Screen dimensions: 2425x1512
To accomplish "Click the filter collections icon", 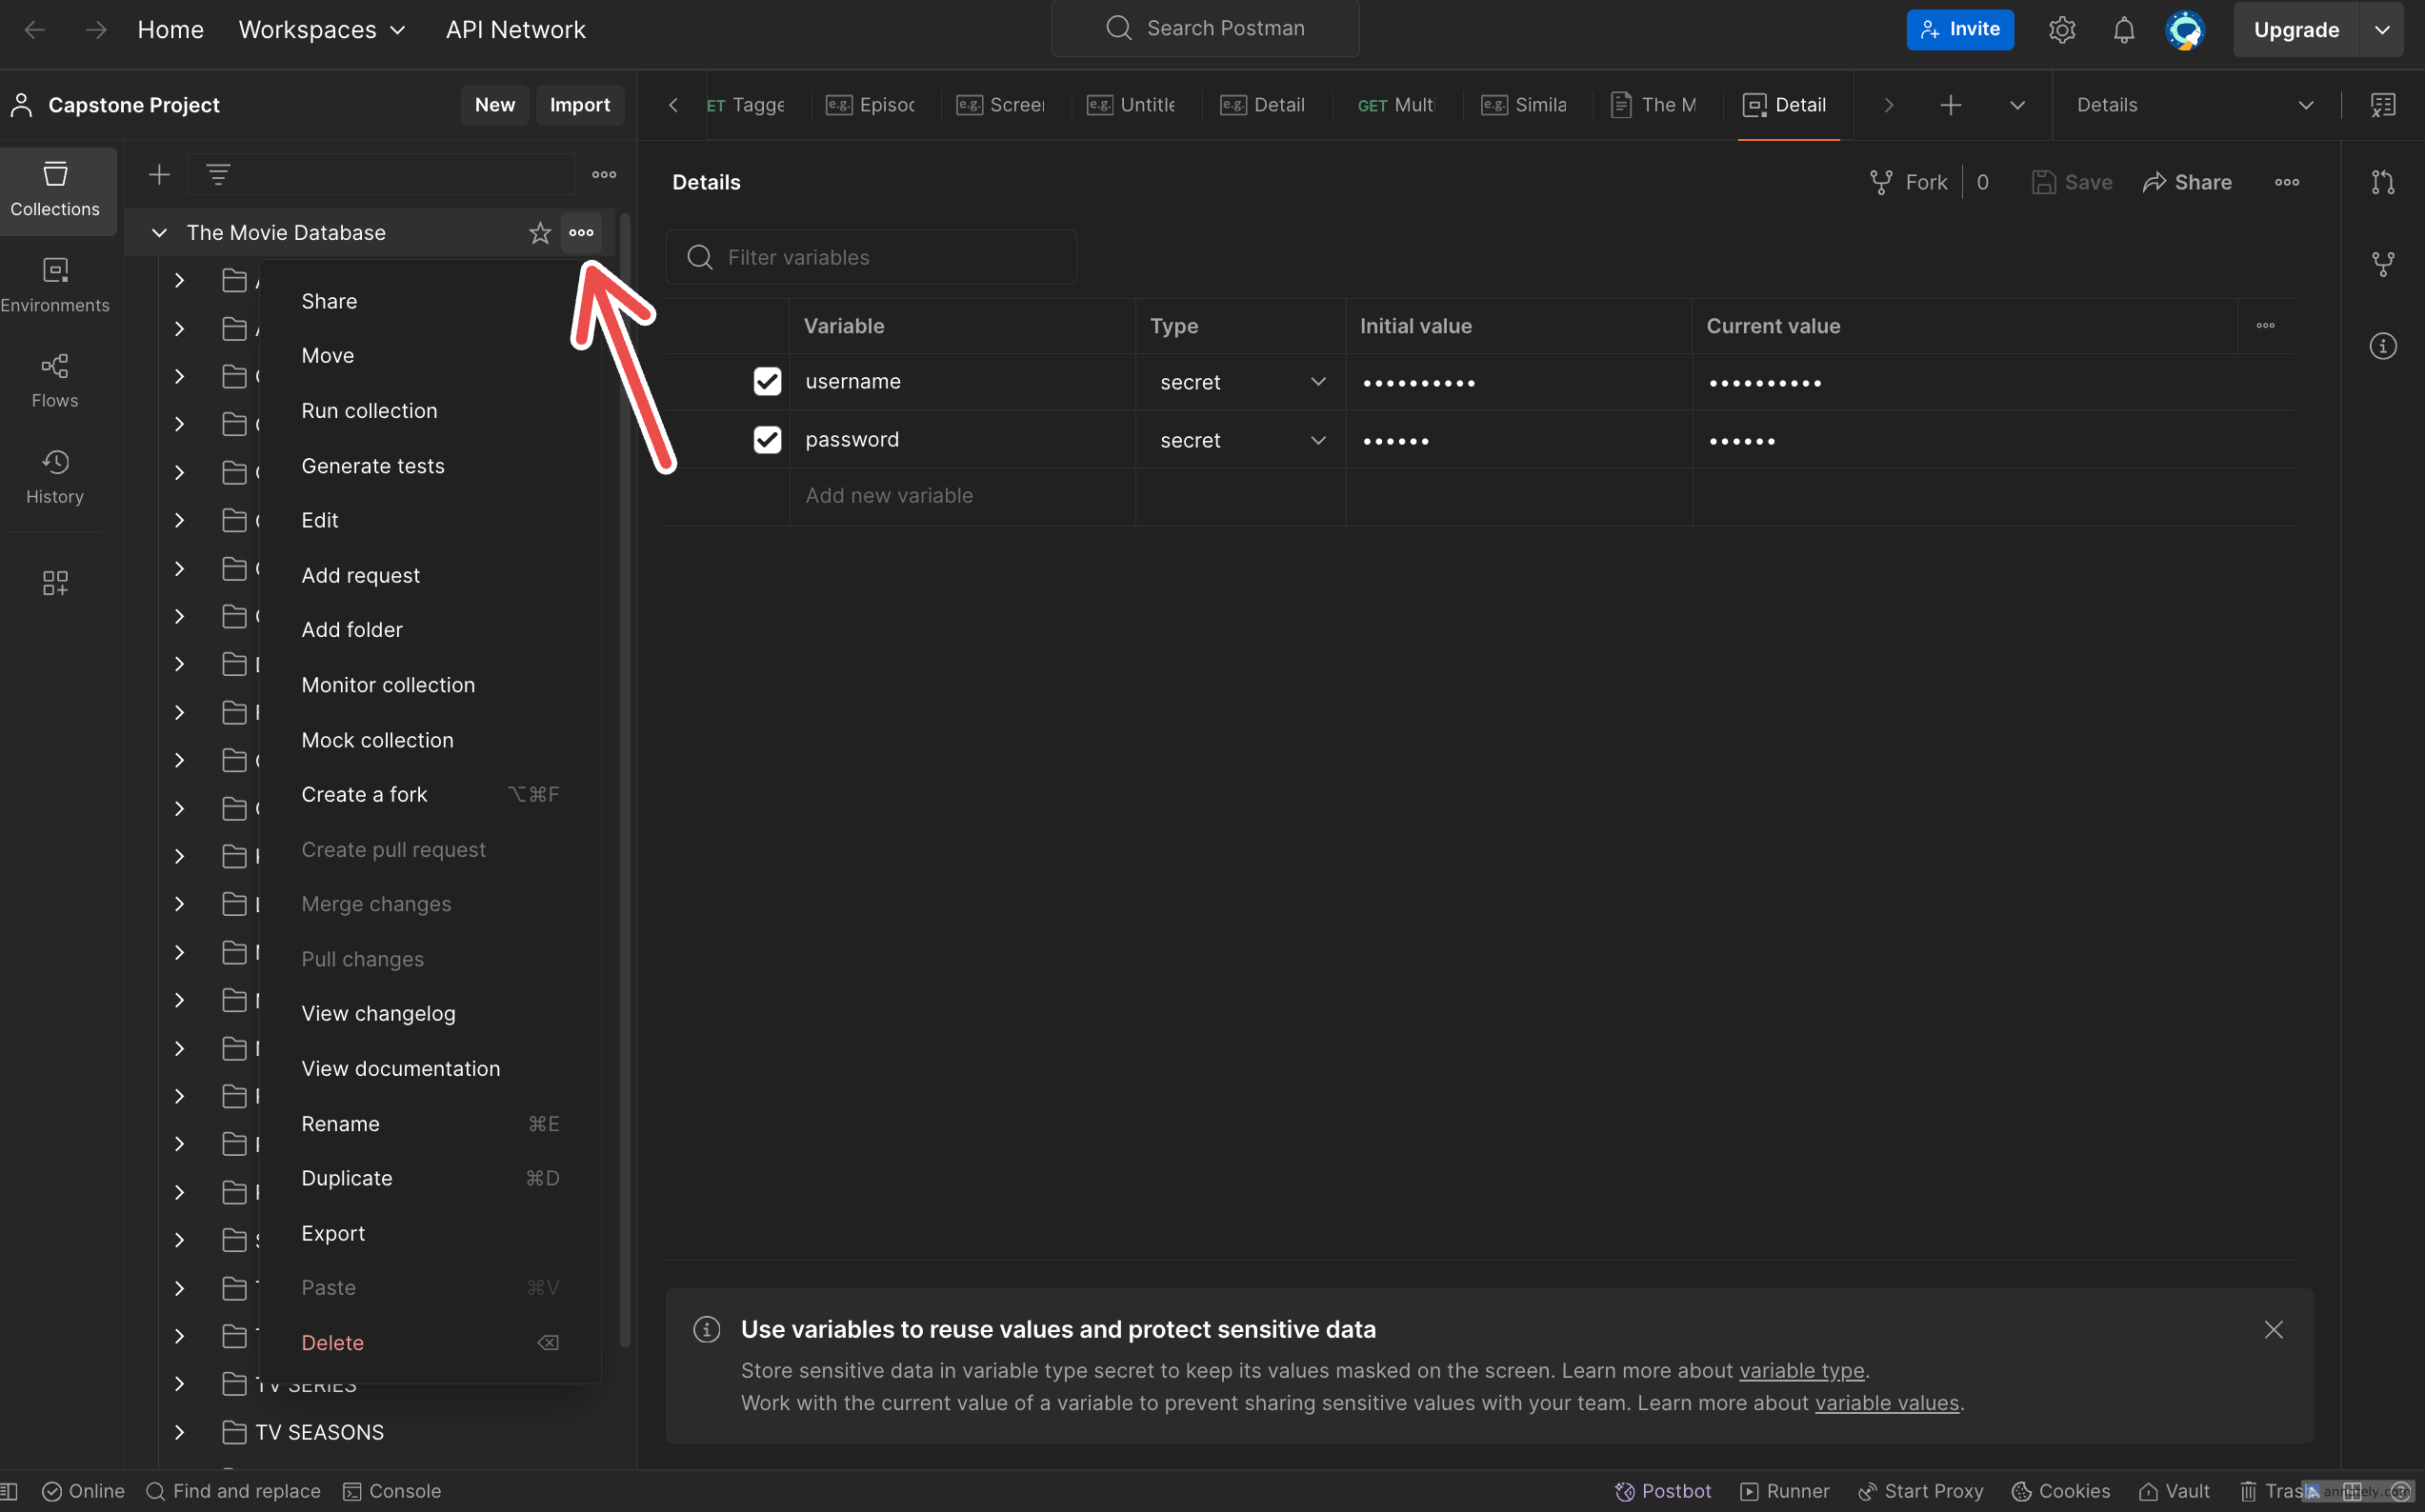I will (218, 175).
